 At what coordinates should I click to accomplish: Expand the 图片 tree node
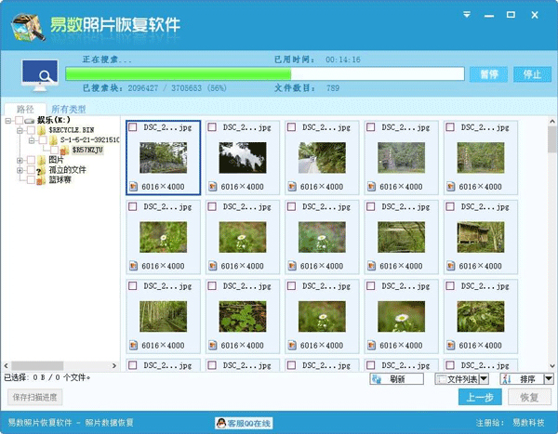(x=20, y=160)
